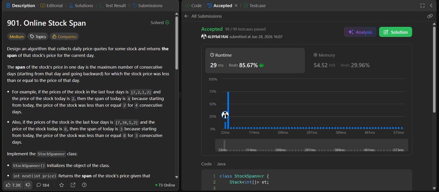Screen dimensions: 439x192
Task: Click the Java language label
Action: [221, 164]
